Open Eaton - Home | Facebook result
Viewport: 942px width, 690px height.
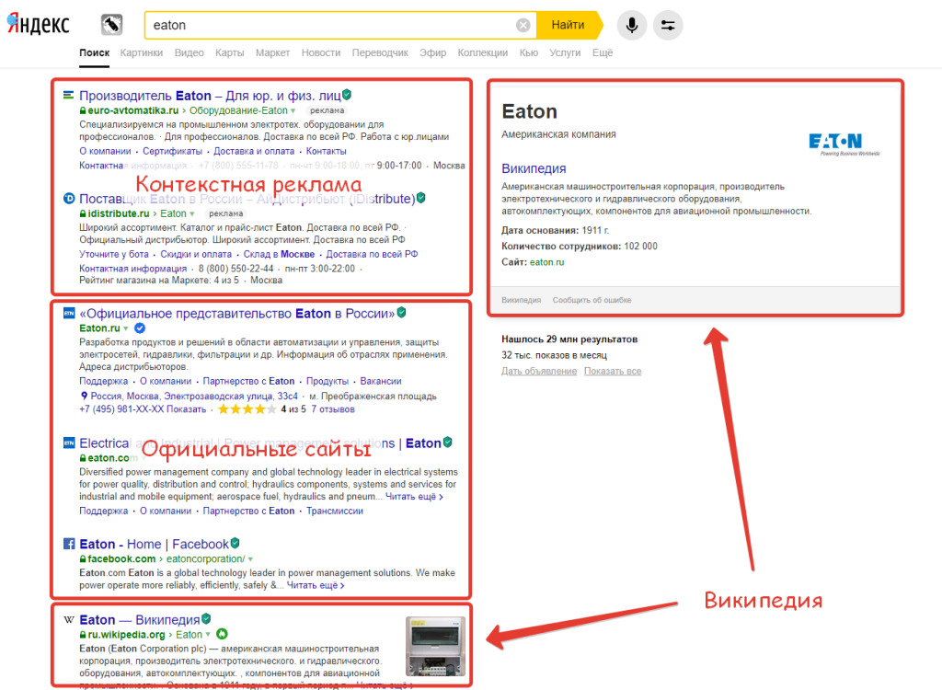154,544
